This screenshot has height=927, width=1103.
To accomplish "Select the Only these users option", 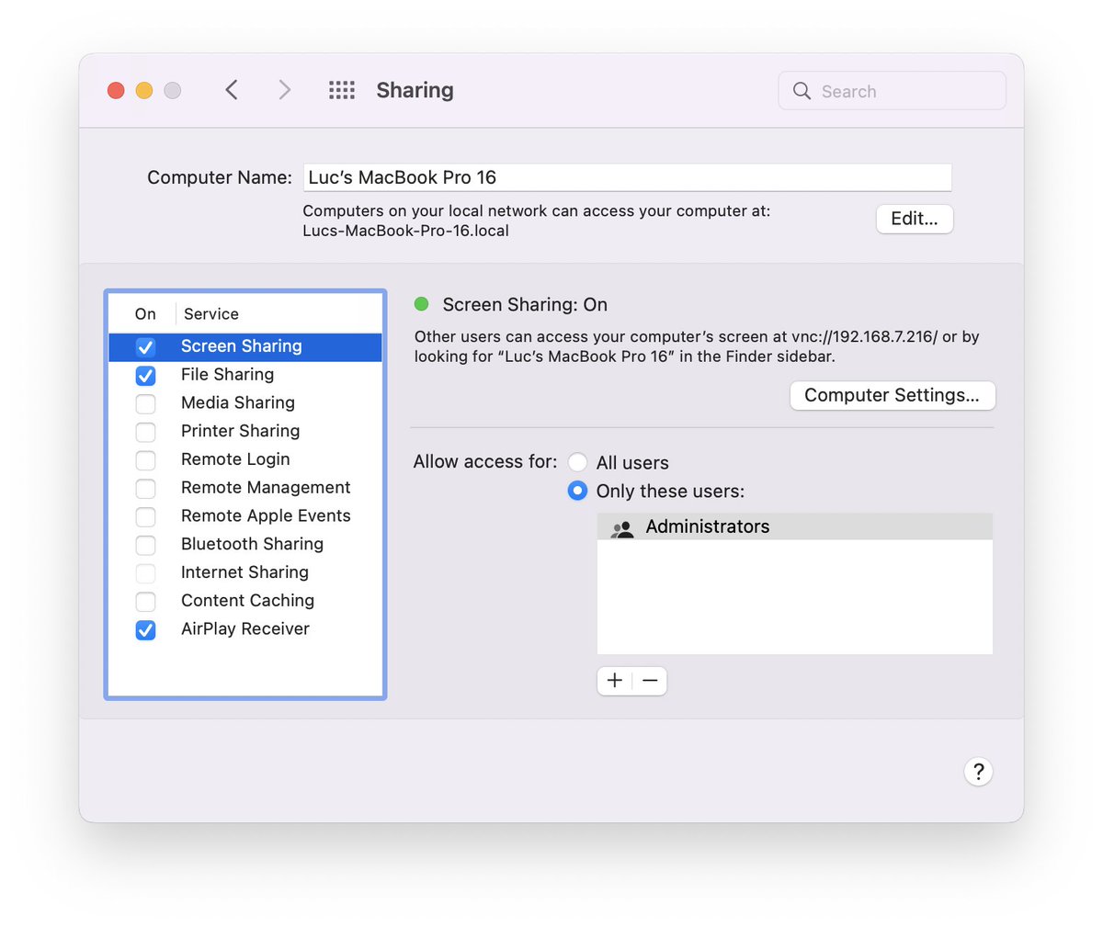I will coord(577,491).
